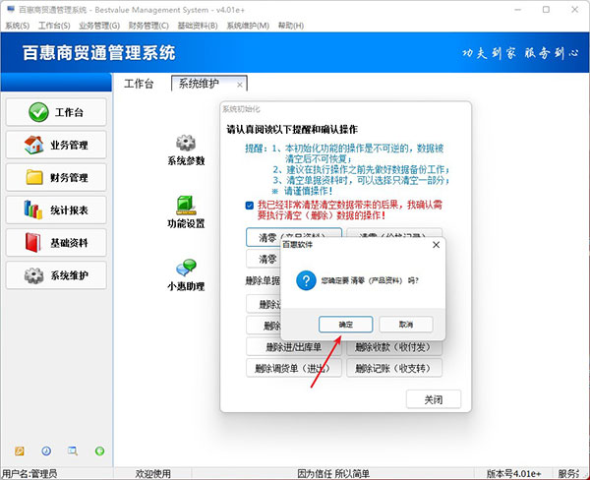The width and height of the screenshot is (590, 480).
Task: Minimize the application window
Action: tap(518, 10)
